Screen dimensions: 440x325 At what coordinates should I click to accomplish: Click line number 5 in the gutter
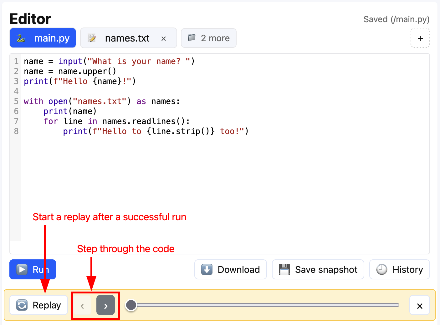pyautogui.click(x=16, y=101)
